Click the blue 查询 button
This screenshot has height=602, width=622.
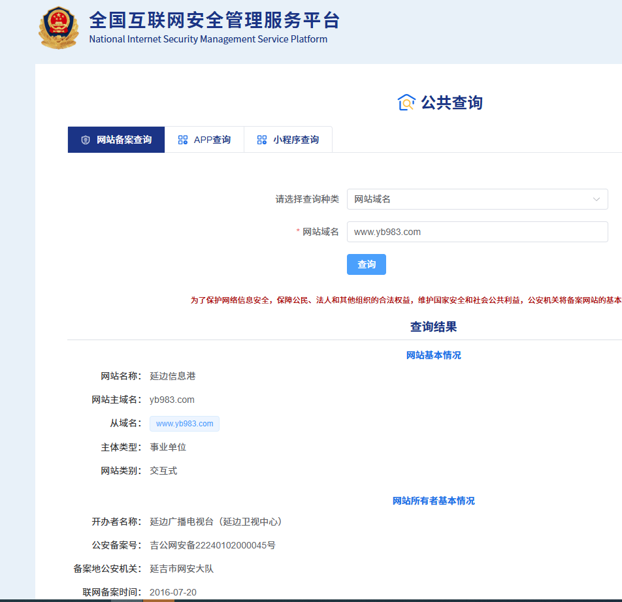pyautogui.click(x=366, y=264)
